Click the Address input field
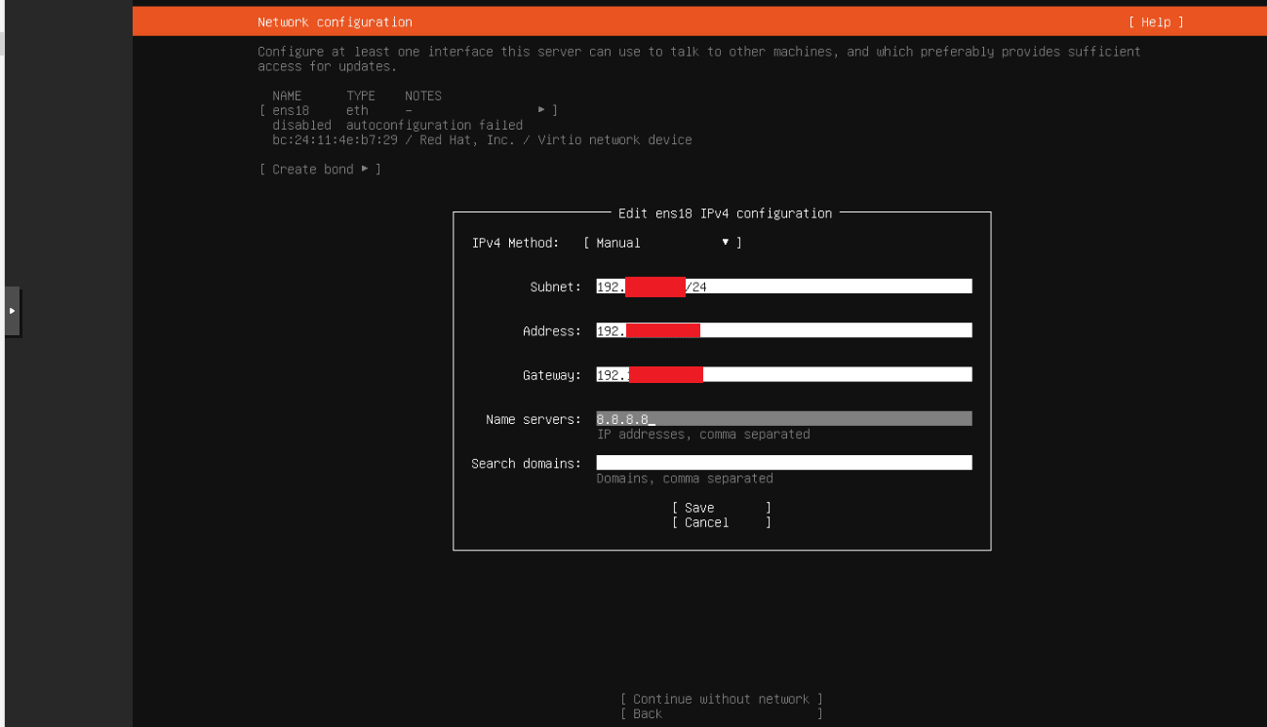 click(784, 330)
